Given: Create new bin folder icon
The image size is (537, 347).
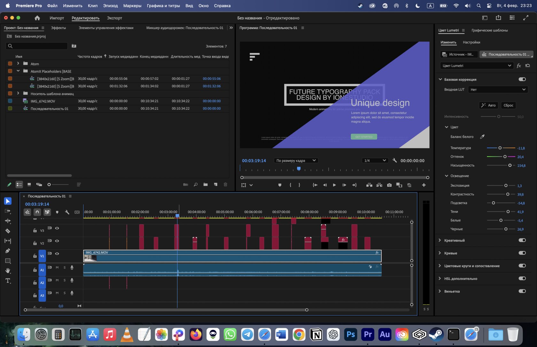Looking at the screenshot, I should point(206,184).
